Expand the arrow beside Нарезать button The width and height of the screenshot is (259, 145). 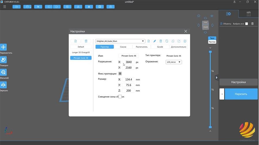pos(222,94)
